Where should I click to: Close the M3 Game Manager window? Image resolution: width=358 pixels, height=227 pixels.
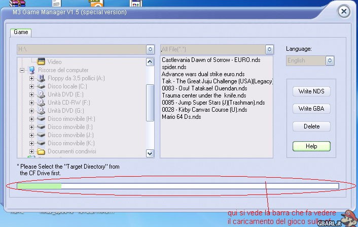(x=344, y=11)
